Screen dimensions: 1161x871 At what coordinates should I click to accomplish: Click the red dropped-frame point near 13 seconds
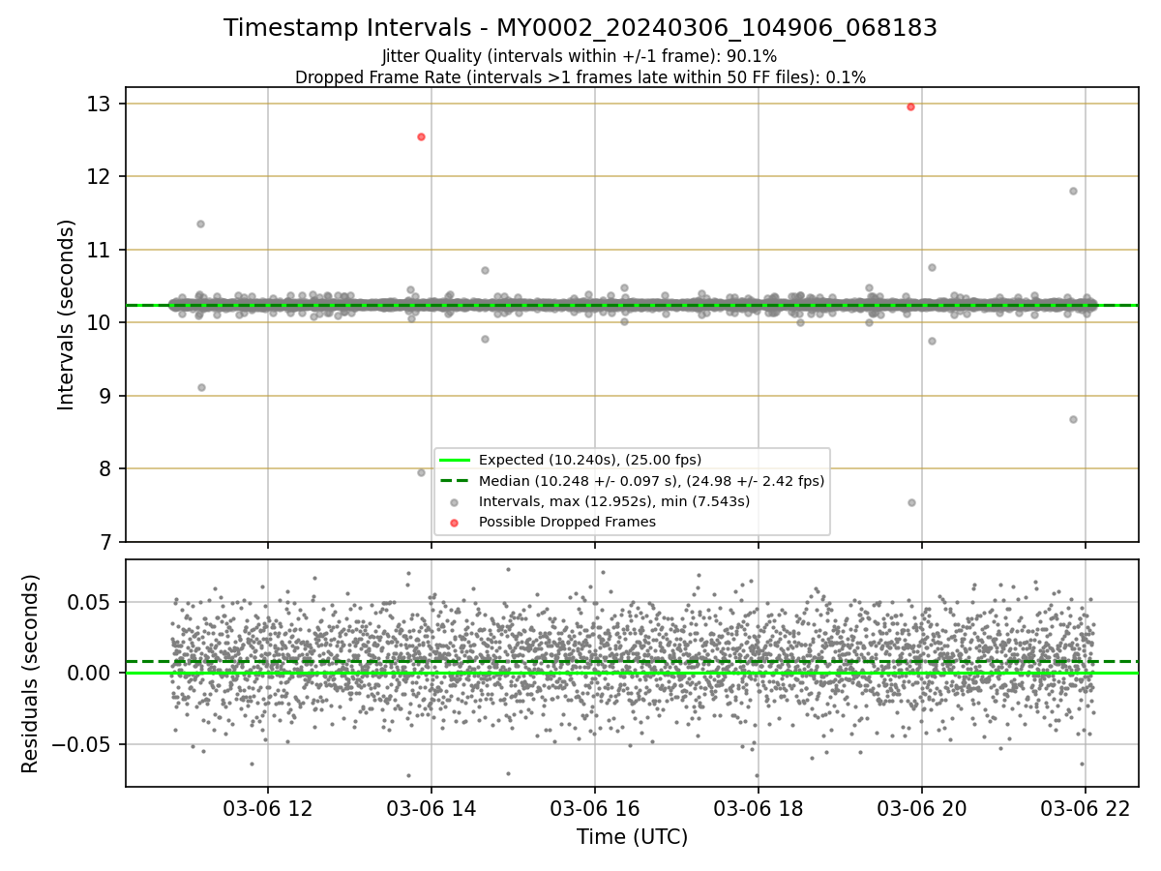(x=910, y=106)
